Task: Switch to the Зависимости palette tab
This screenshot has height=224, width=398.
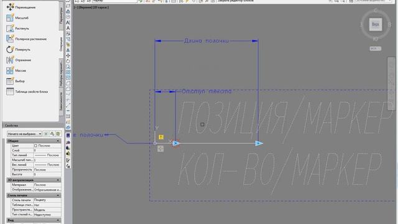Action: click(x=61, y=101)
